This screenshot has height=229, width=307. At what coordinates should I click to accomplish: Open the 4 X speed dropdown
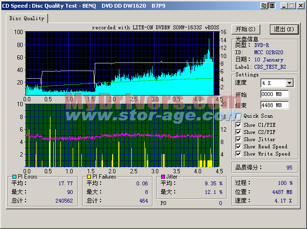pyautogui.click(x=289, y=83)
